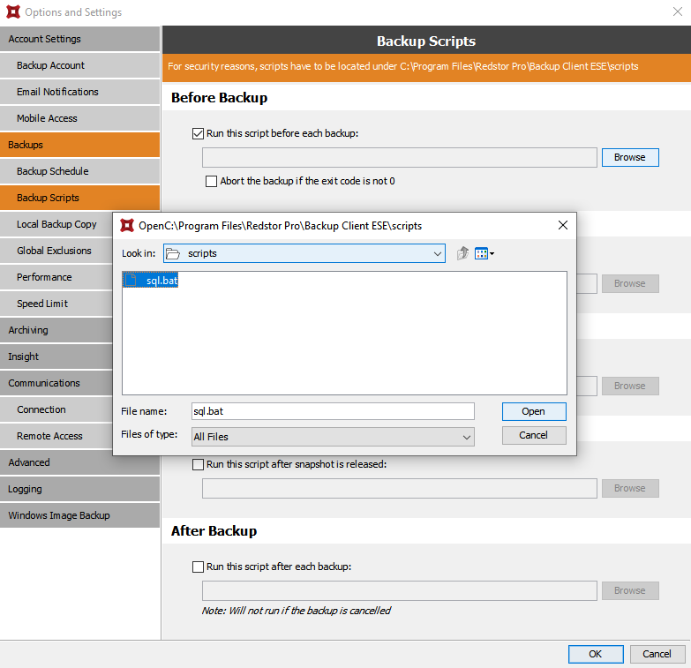The image size is (691, 668).
Task: Click Redstor logo in Options and Settings title
Action: click(13, 11)
